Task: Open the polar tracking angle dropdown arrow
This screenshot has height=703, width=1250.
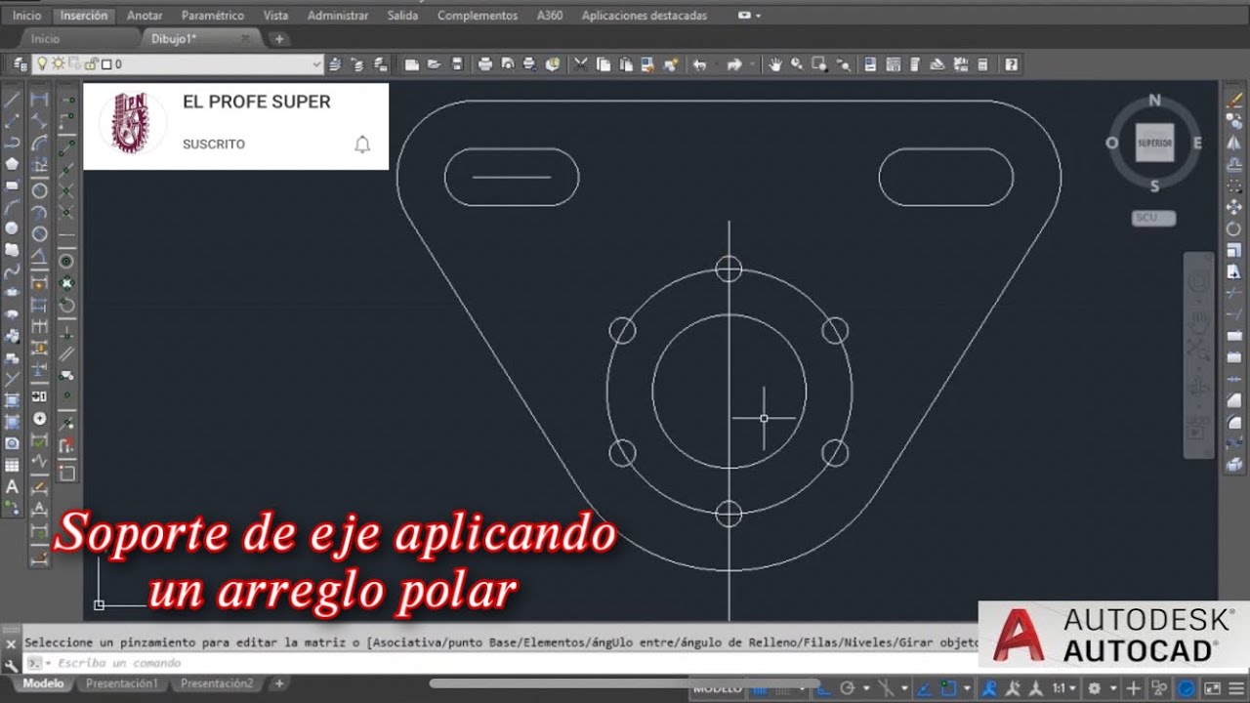Action: 865,688
